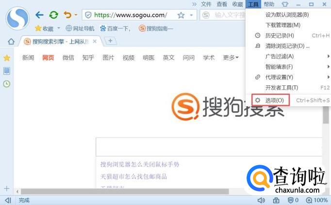Click the sidebar favorites star icon
331x205 pixels.
[x=7, y=58]
